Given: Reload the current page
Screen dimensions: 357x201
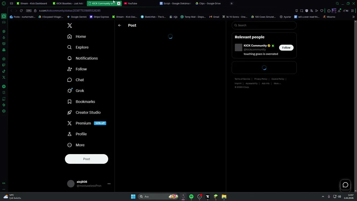Looking at the screenshot, I should pyautogui.click(x=21, y=11).
